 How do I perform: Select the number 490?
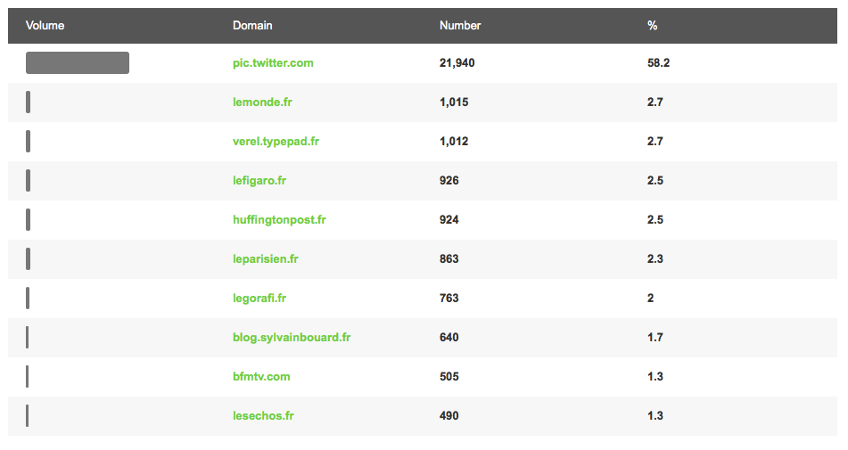point(449,416)
